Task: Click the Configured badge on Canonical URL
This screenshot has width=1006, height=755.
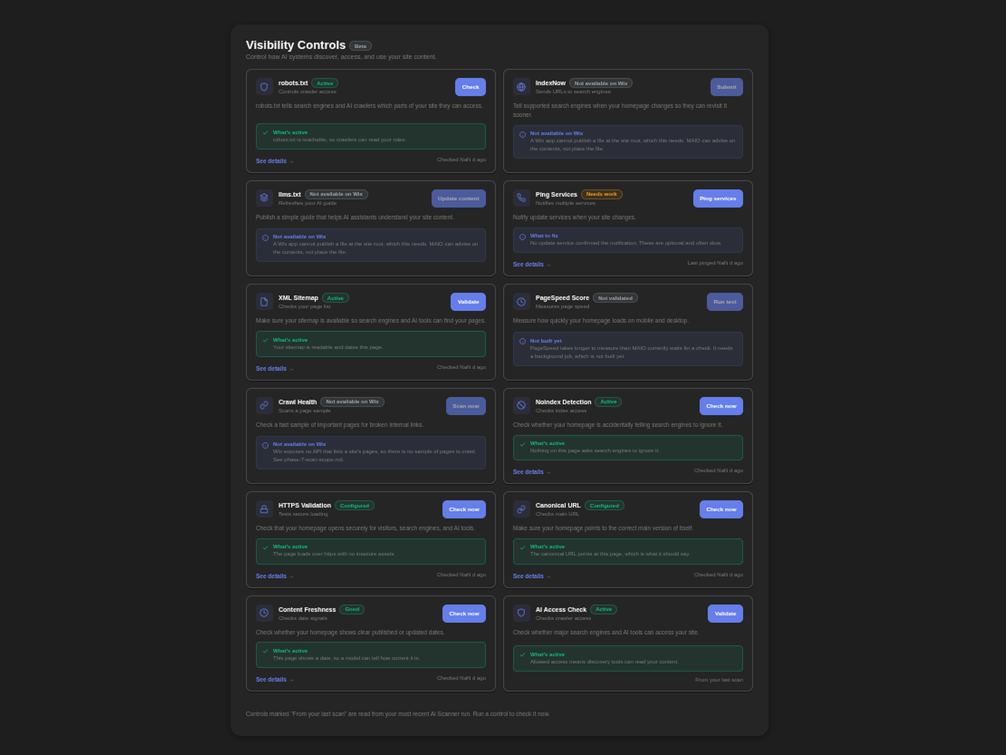Action: click(604, 505)
